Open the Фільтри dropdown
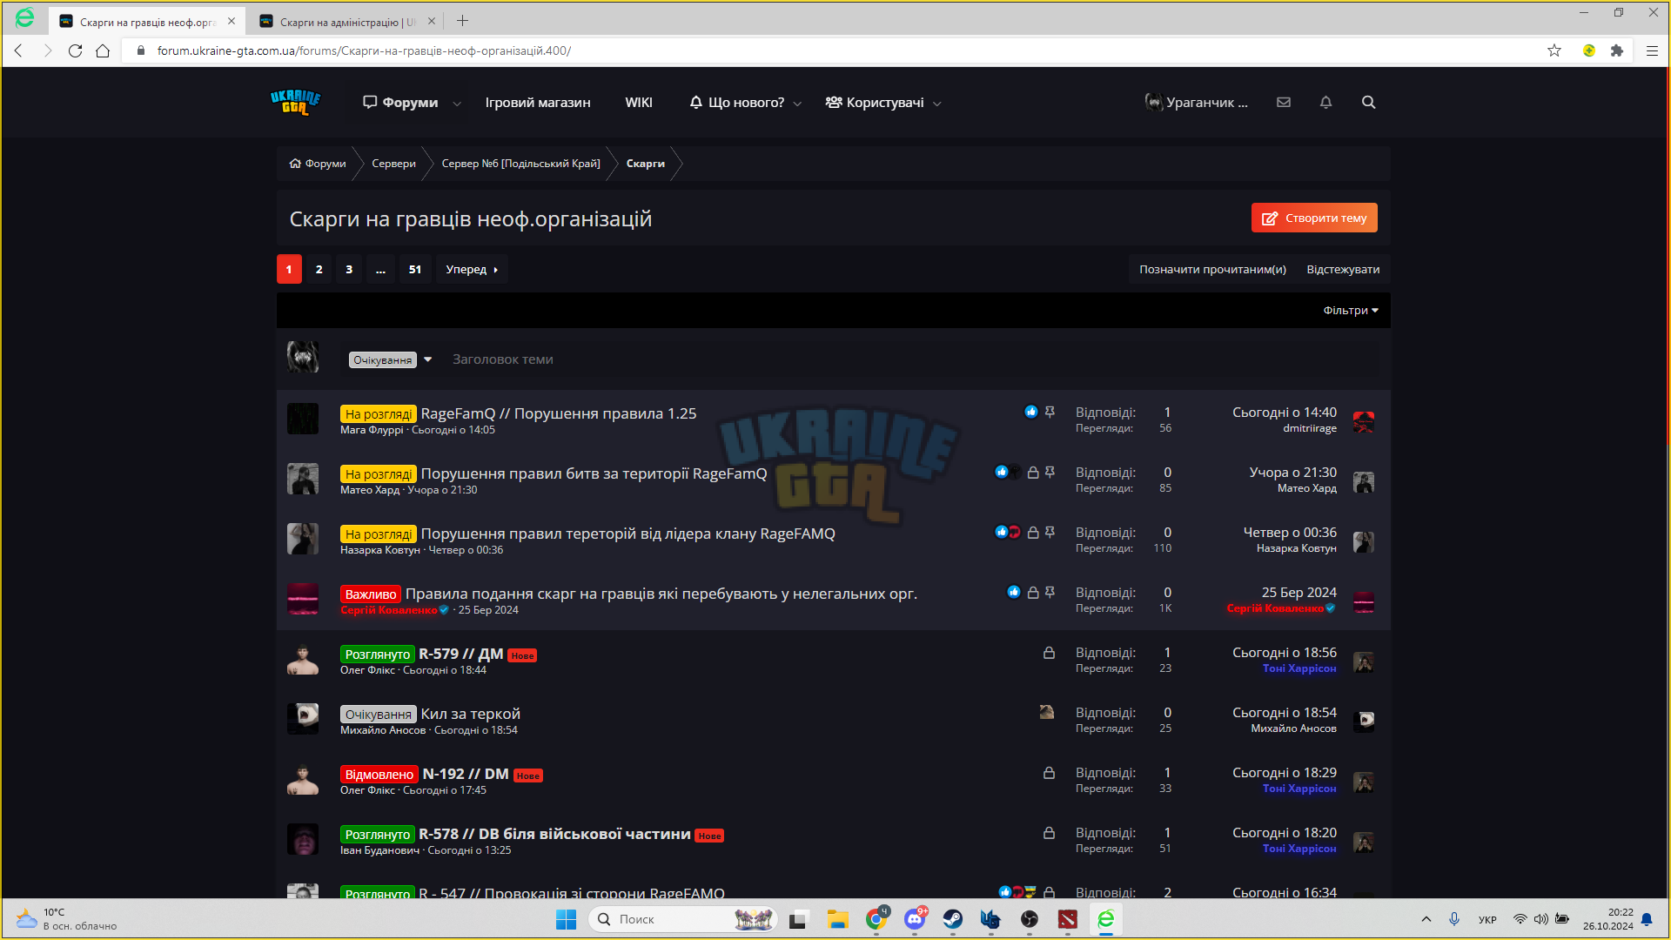The width and height of the screenshot is (1671, 940). pos(1351,311)
